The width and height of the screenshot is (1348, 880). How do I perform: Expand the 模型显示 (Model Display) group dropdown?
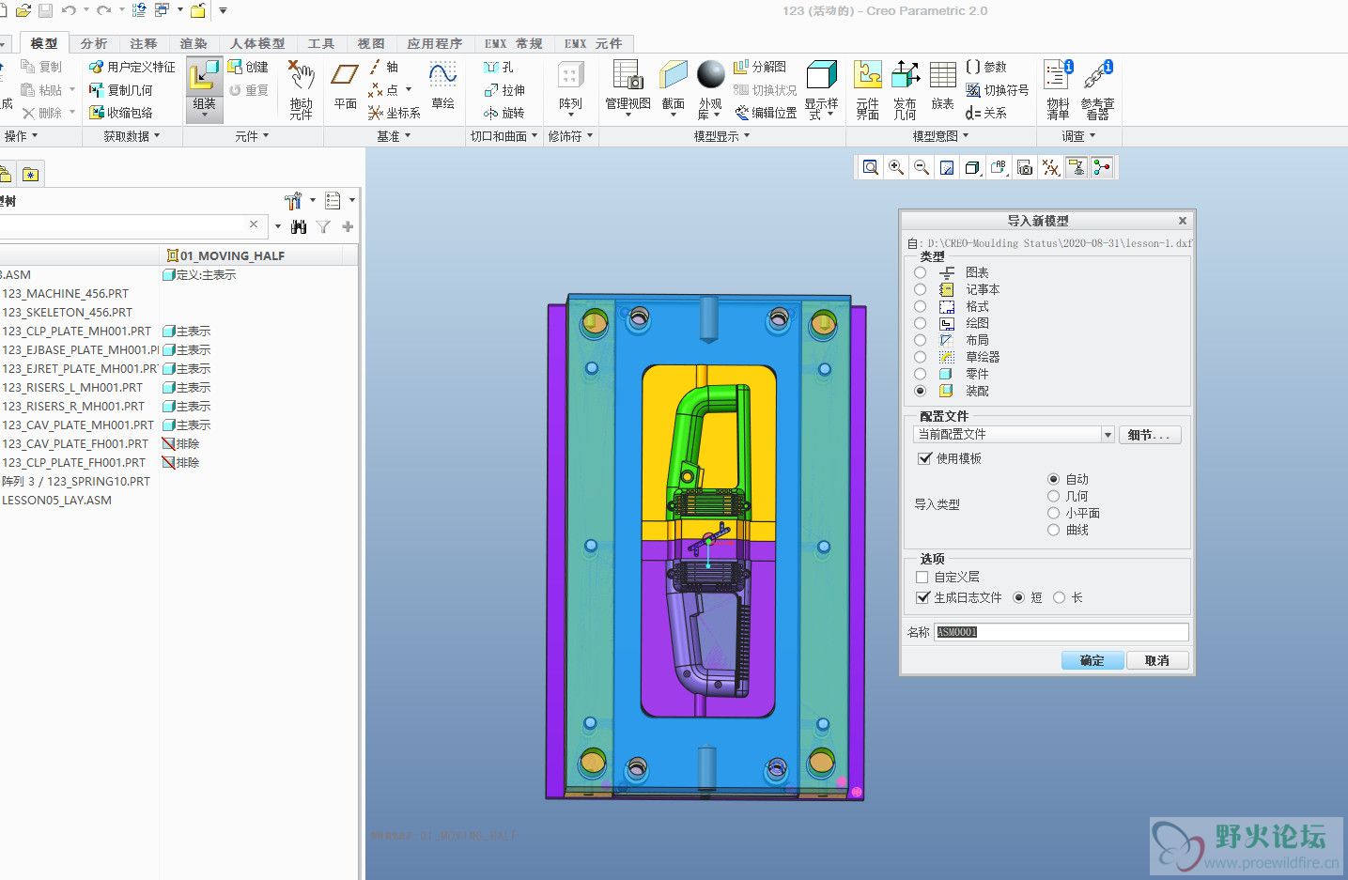(x=721, y=136)
